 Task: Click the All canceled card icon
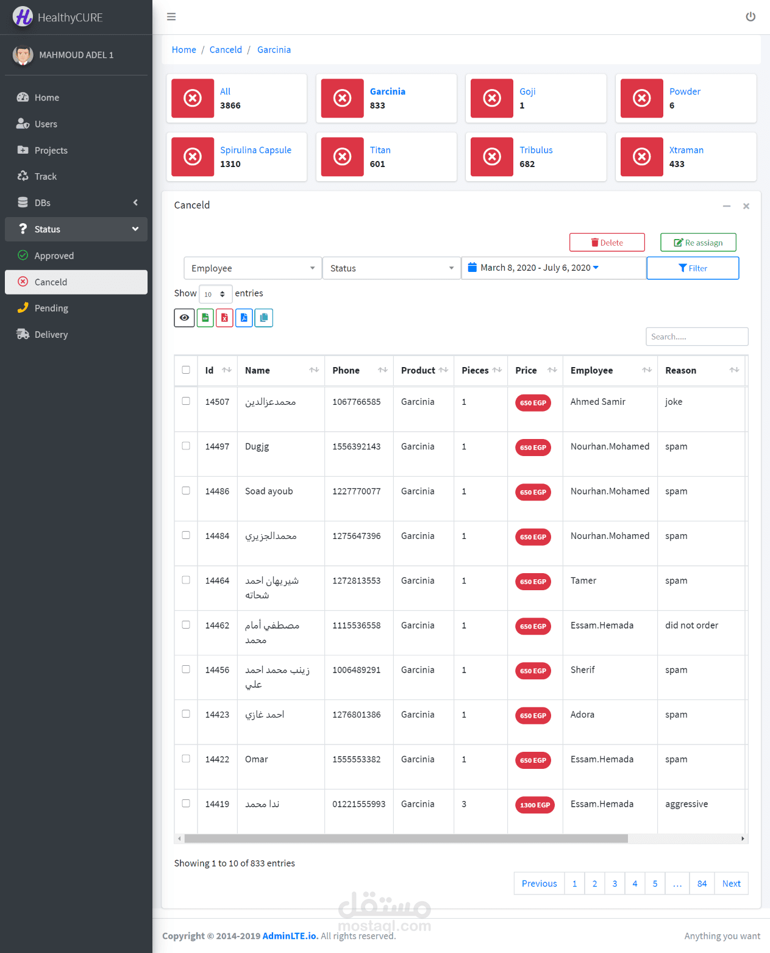[193, 98]
